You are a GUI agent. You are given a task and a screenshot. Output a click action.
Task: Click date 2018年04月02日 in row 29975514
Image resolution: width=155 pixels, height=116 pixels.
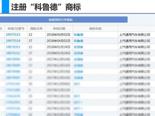58,41
